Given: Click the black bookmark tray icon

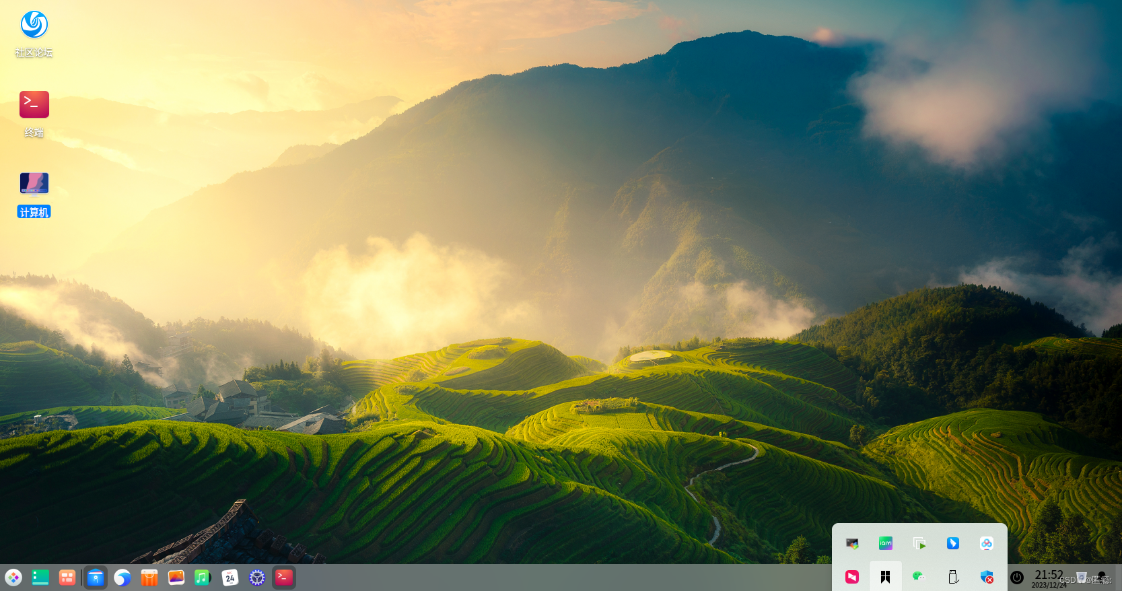Looking at the screenshot, I should click(886, 577).
